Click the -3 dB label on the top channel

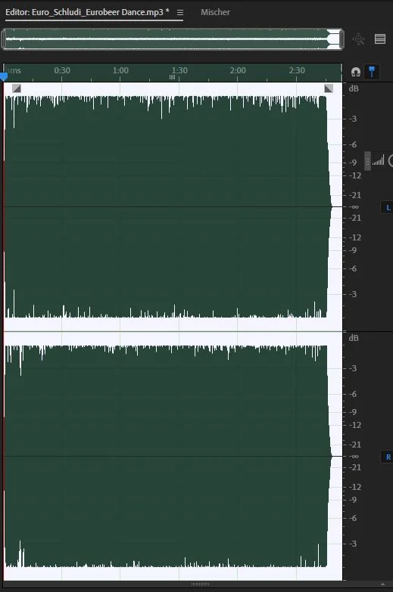tap(353, 119)
